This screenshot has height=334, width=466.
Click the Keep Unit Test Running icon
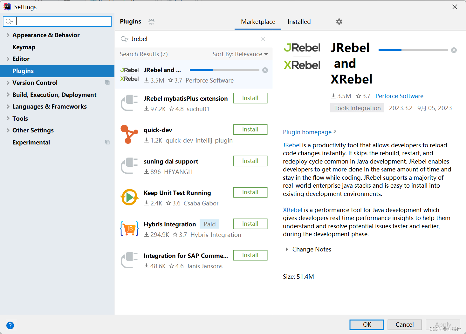click(129, 197)
